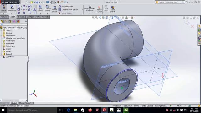Image resolution: width=201 pixels, height=113 pixels.
Task: Click Linear Sketch Pattern
Action: (x=68, y=10)
